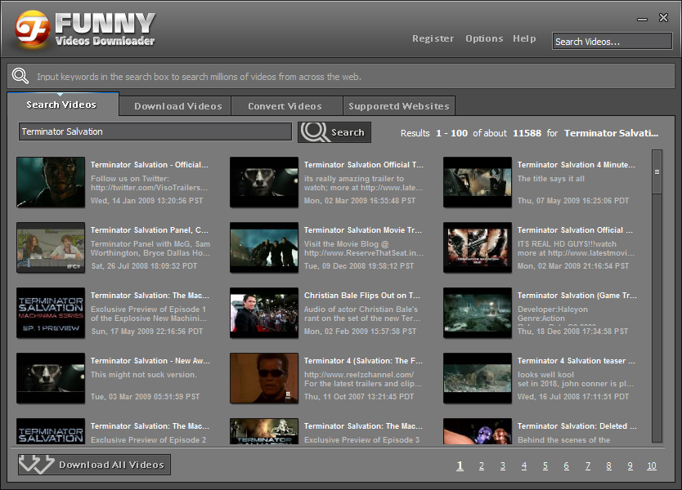Open the Supporetd Websites tab
Screen dimensions: 682x490
pos(398,106)
